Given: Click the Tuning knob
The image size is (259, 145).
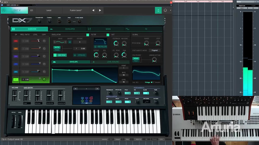Looking at the screenshot, I should 49,21.
